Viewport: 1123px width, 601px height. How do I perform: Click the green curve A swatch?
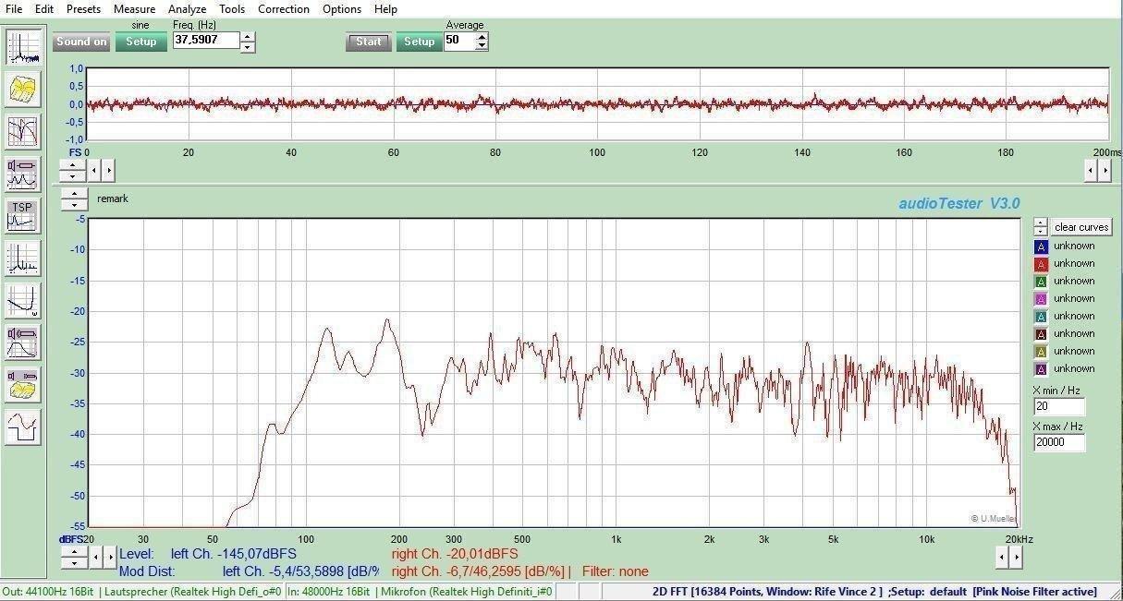coord(1041,282)
